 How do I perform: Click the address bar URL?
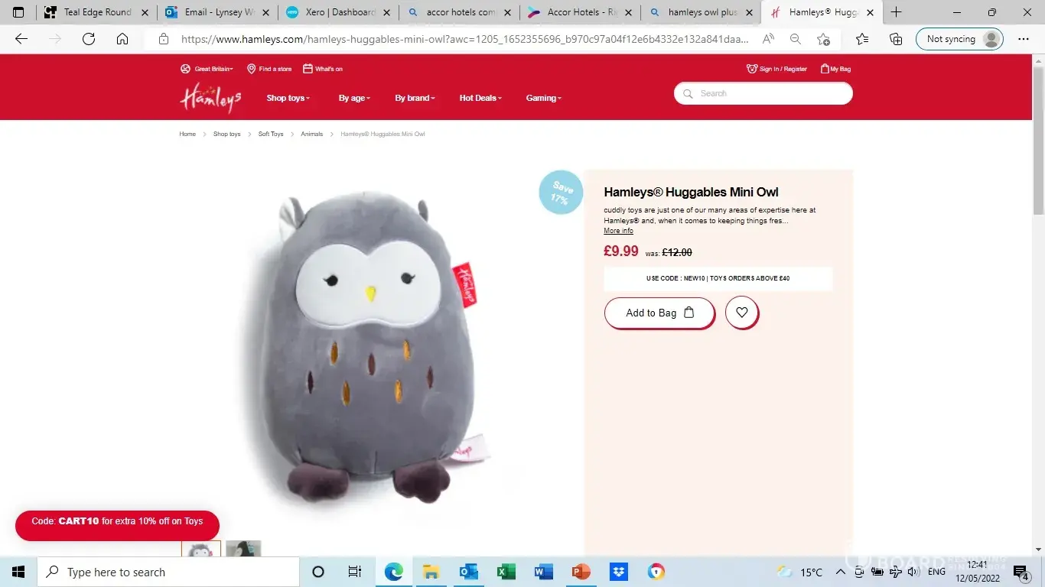465,39
